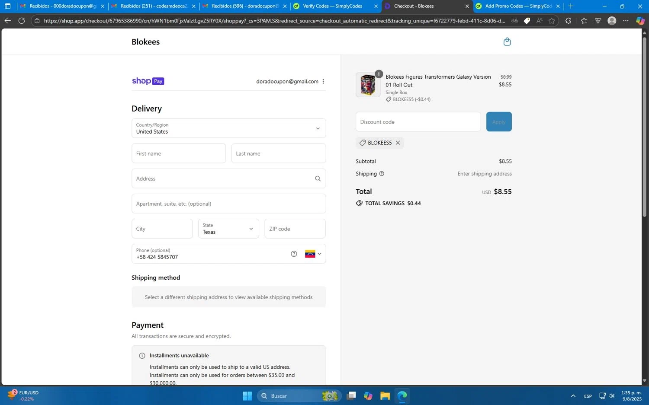Viewport: 649px width, 405px height.
Task: Open the tab actions menu icon
Action: coord(7,6)
